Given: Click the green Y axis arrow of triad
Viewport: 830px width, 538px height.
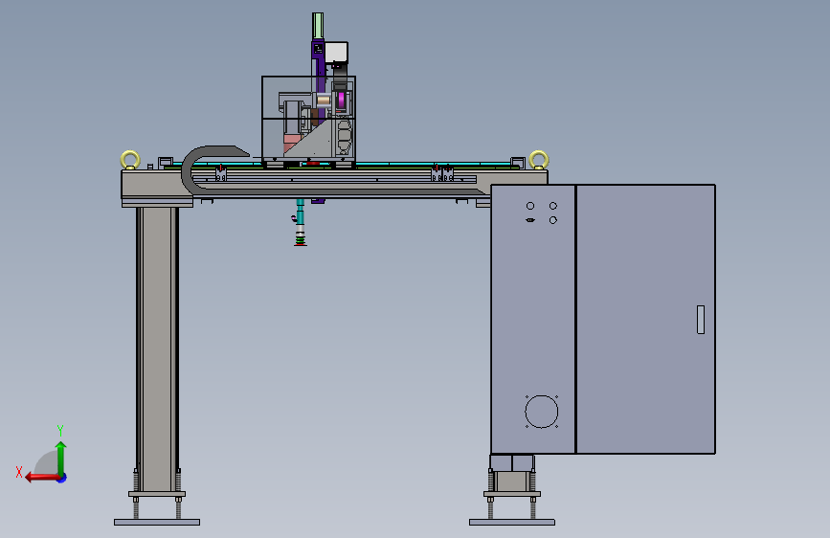Looking at the screenshot, I should (61, 458).
